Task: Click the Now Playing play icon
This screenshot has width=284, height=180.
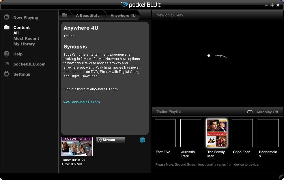Action: (7, 17)
